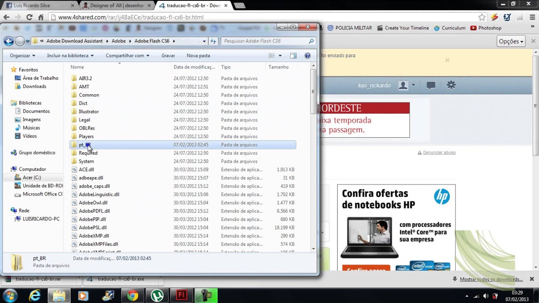Click the 4shared settings gear icon
The height and width of the screenshot is (303, 539).
(x=451, y=85)
